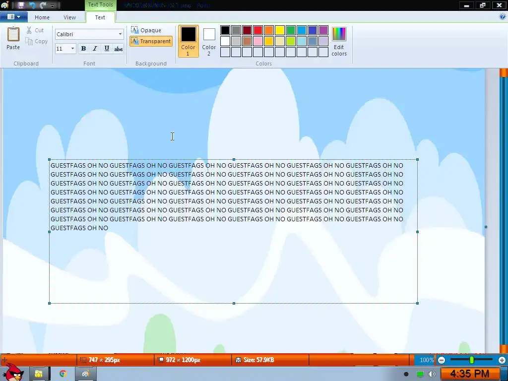The height and width of the screenshot is (381, 508).
Task: Click the Paint window system icon
Action: (x=4, y=5)
